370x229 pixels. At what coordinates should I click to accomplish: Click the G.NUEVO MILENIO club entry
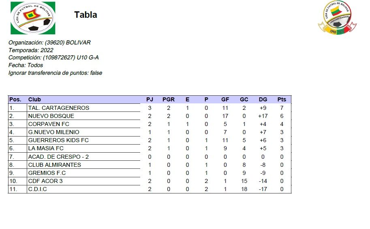coord(53,132)
